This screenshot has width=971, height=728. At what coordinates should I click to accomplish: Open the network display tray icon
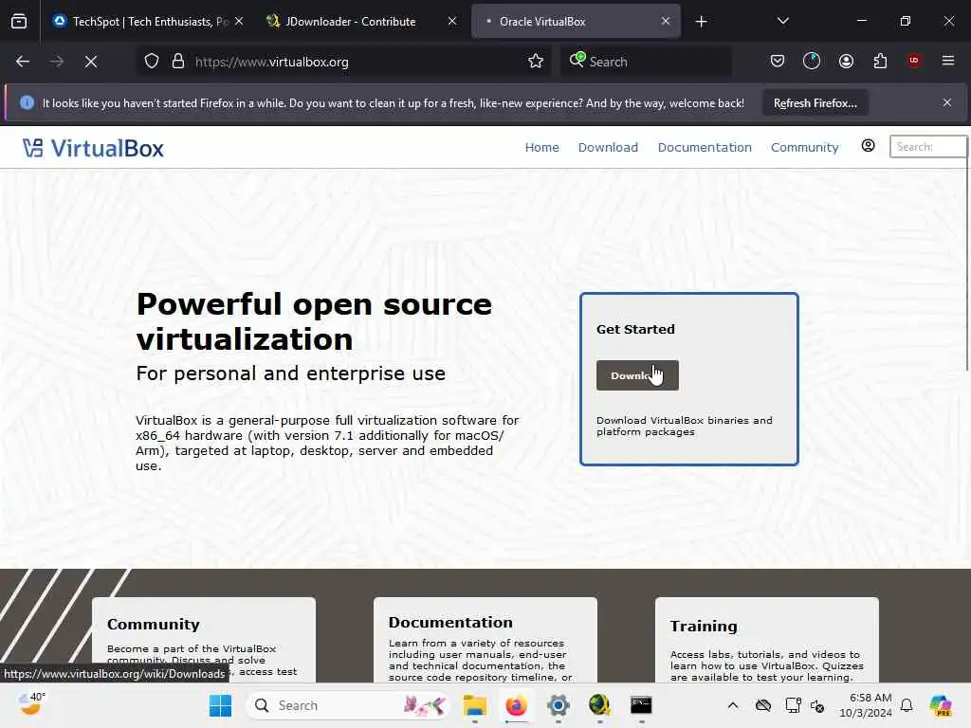[x=793, y=705]
